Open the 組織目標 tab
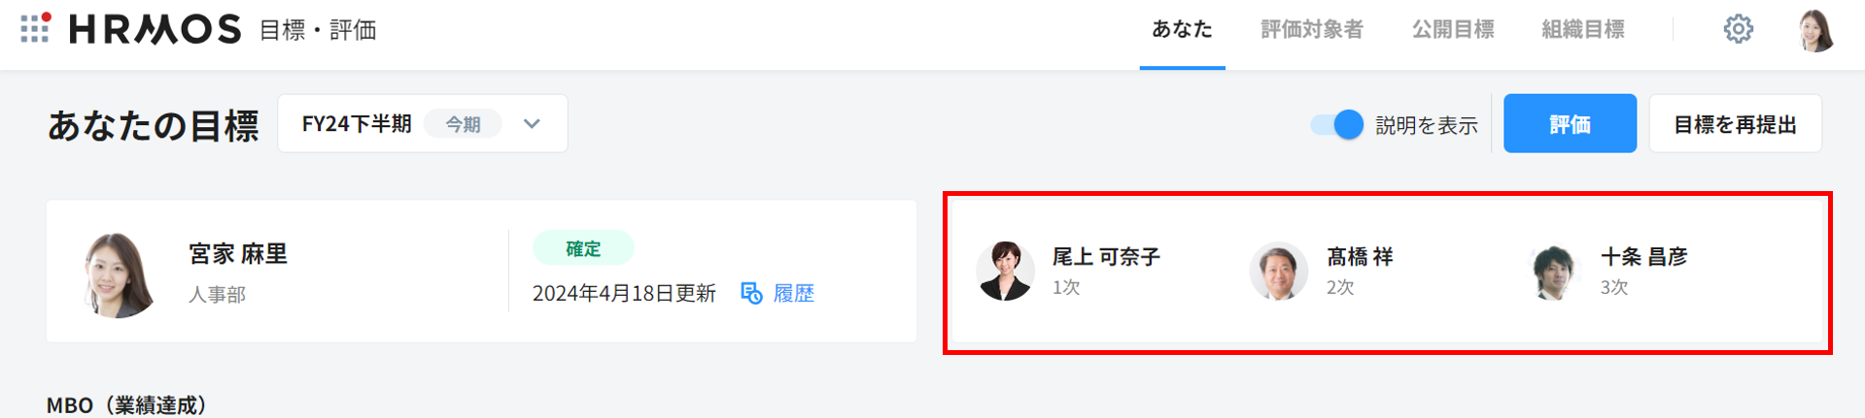The width and height of the screenshot is (1865, 418). [1583, 30]
